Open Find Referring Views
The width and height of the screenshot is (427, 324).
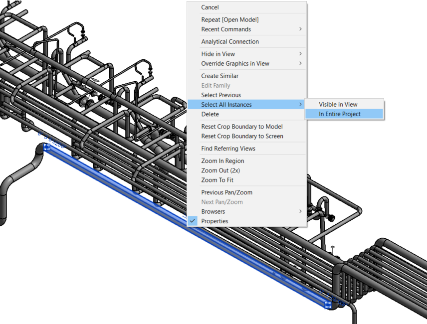(x=228, y=149)
